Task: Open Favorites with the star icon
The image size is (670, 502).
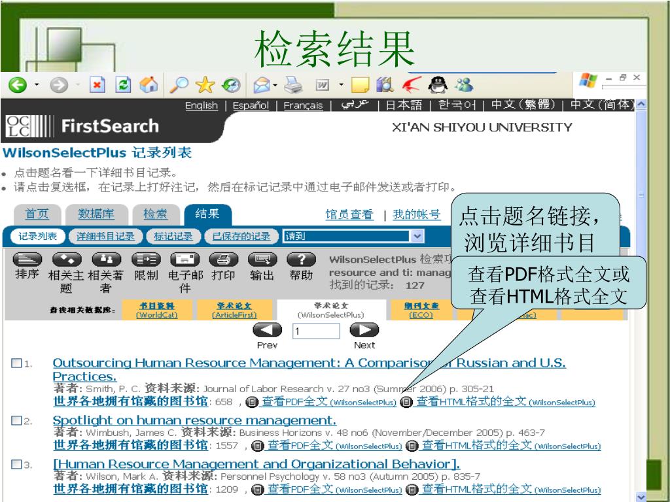Action: click(205, 85)
